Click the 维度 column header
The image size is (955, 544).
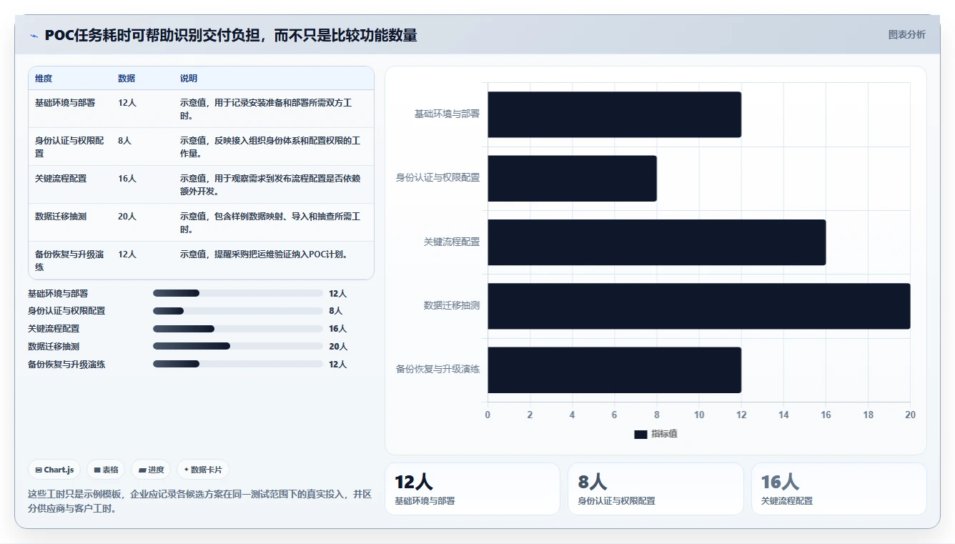44,78
